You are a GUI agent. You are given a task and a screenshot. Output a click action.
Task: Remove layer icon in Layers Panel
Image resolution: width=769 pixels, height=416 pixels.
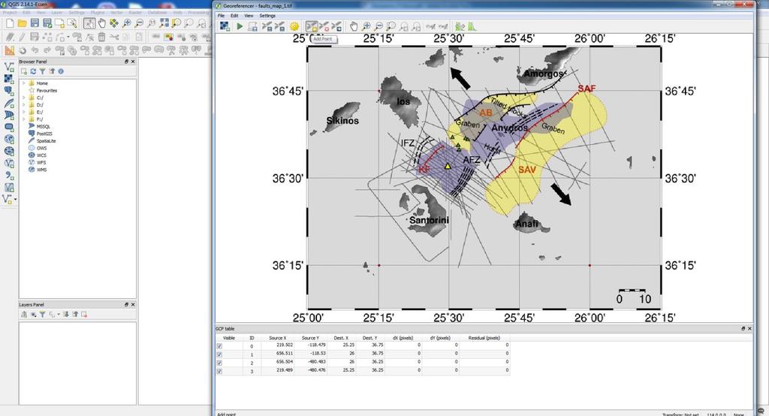84,315
